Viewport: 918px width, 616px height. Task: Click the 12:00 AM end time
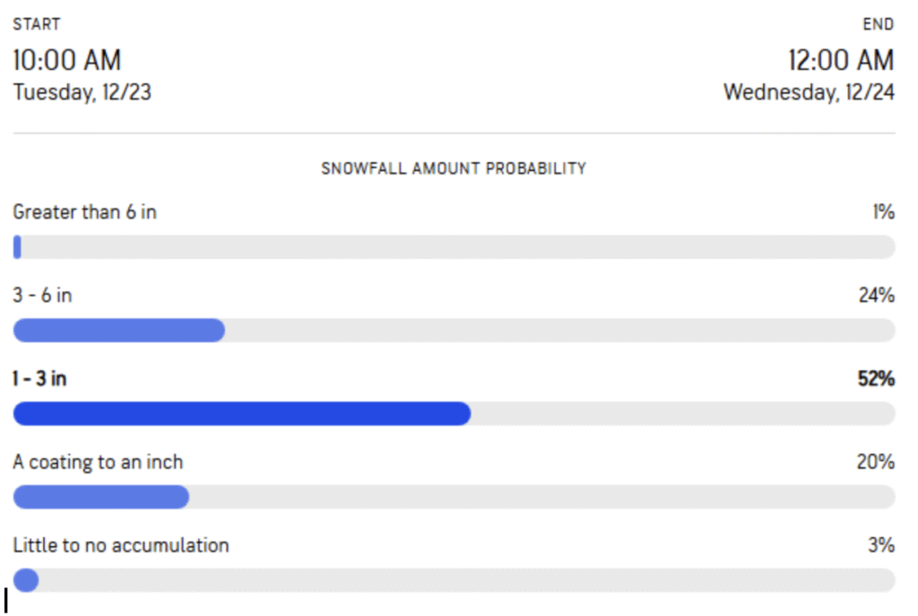[x=841, y=61]
